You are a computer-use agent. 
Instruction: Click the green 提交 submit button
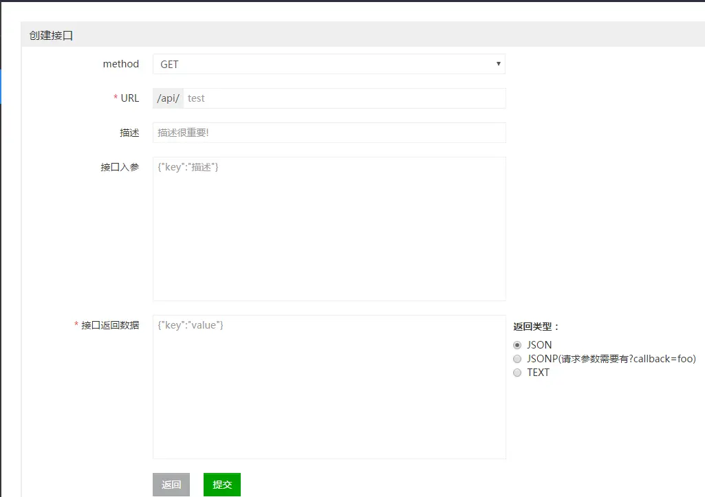click(x=222, y=485)
